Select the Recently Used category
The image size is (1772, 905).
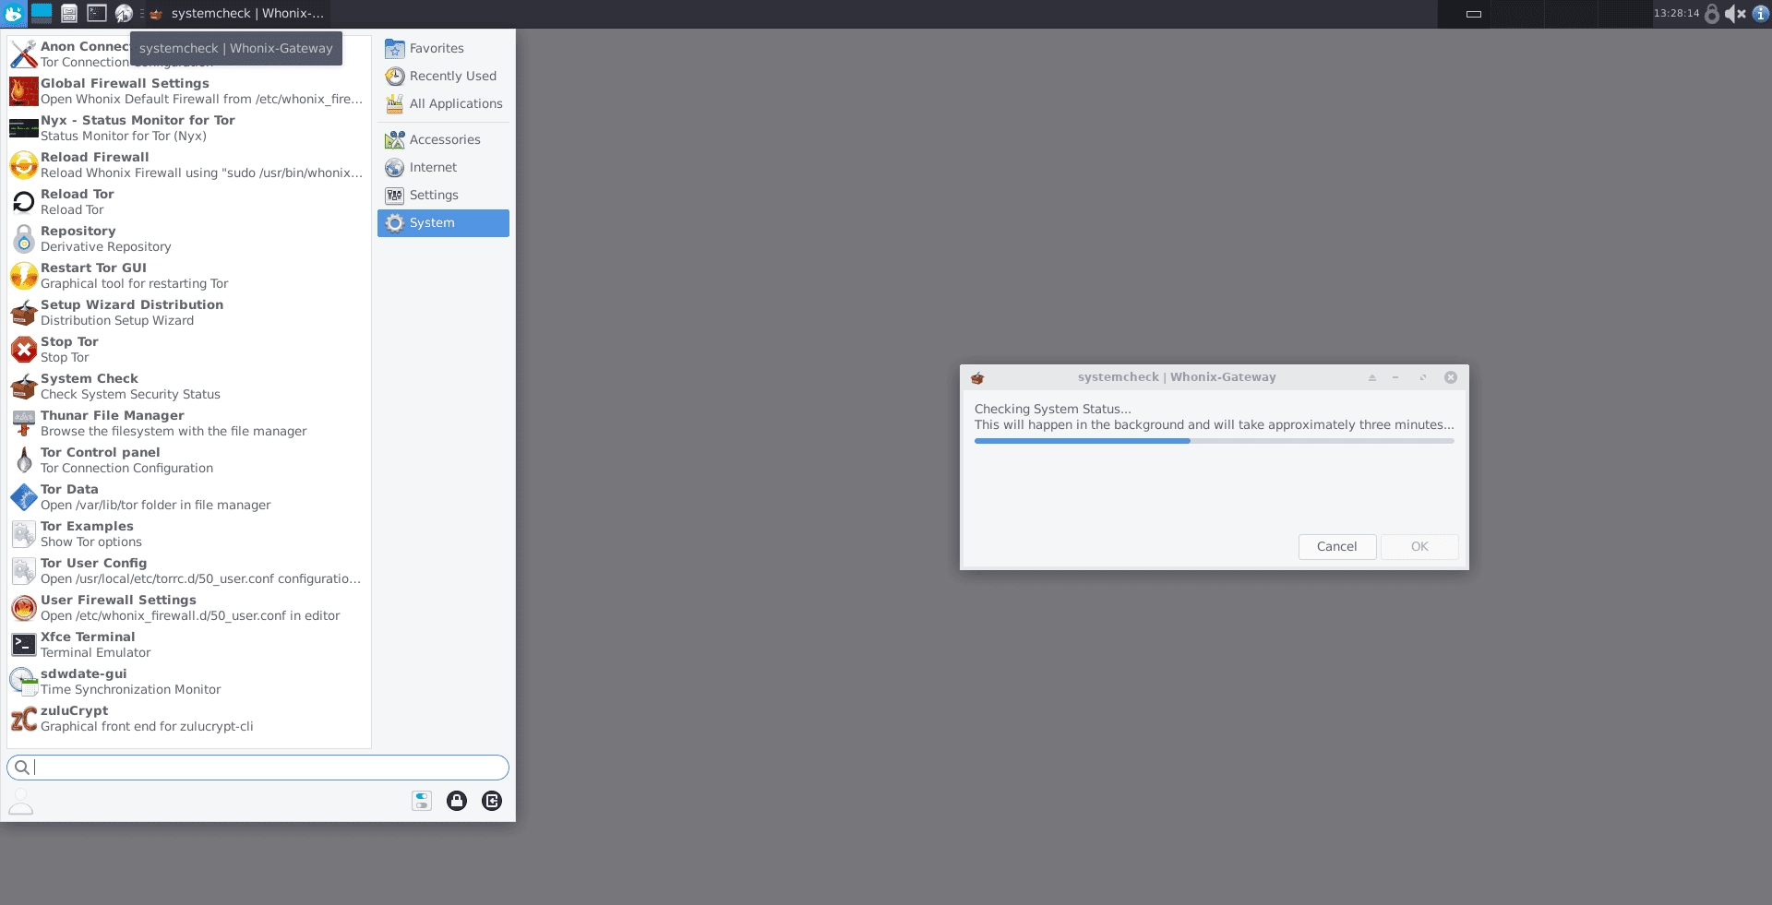(443, 76)
